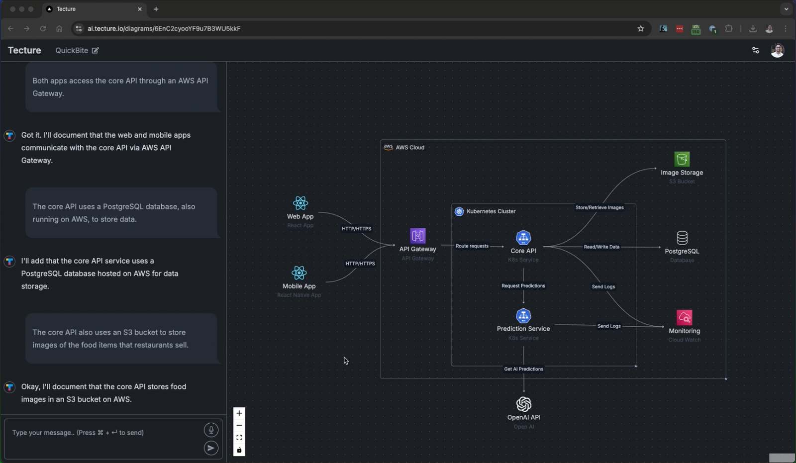Select the OpenAI API node
Screen dimensions: 796x463
[x=524, y=412]
